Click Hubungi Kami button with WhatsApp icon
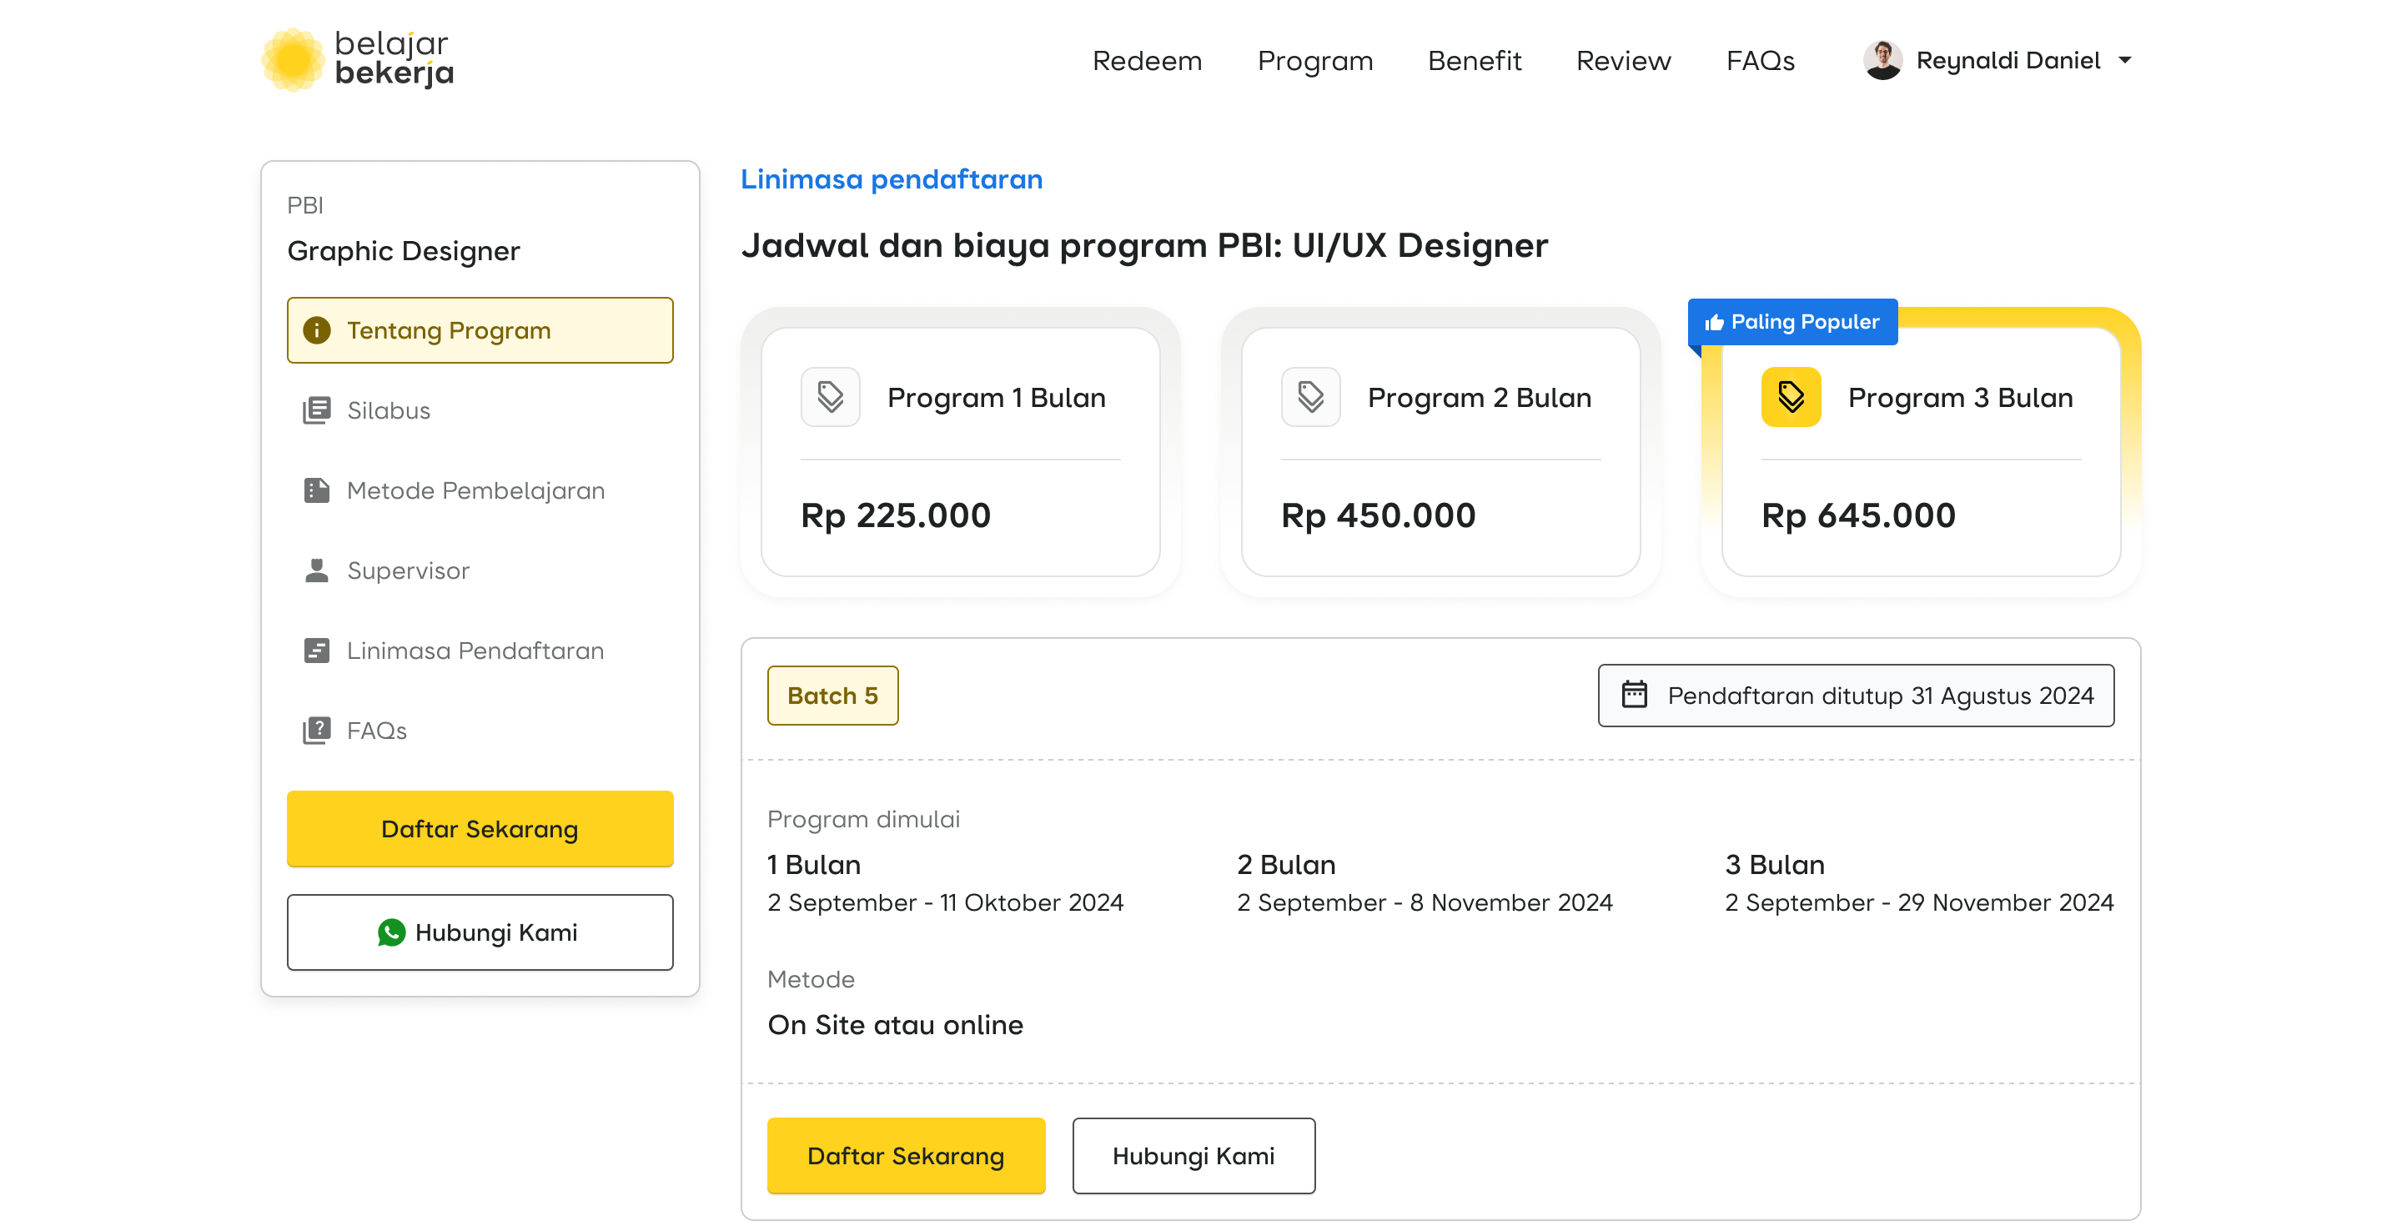 pyautogui.click(x=480, y=932)
